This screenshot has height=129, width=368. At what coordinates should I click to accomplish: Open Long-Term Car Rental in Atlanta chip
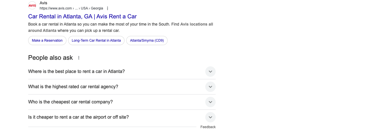[96, 41]
